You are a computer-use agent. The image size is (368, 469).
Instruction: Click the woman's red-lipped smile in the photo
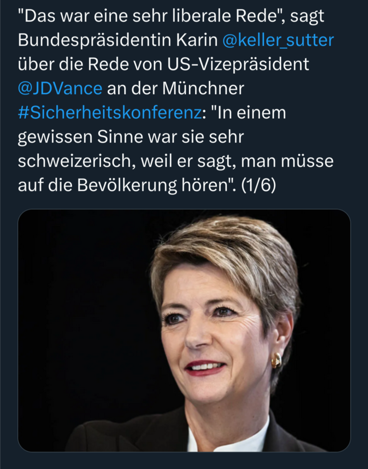click(205, 368)
